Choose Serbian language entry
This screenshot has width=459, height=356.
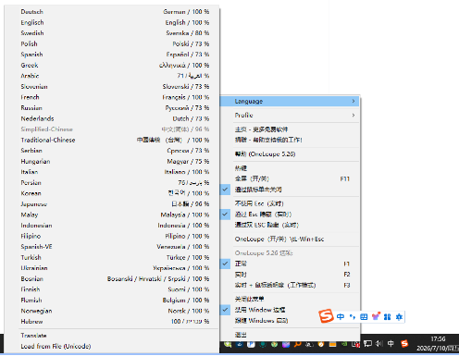(111, 151)
